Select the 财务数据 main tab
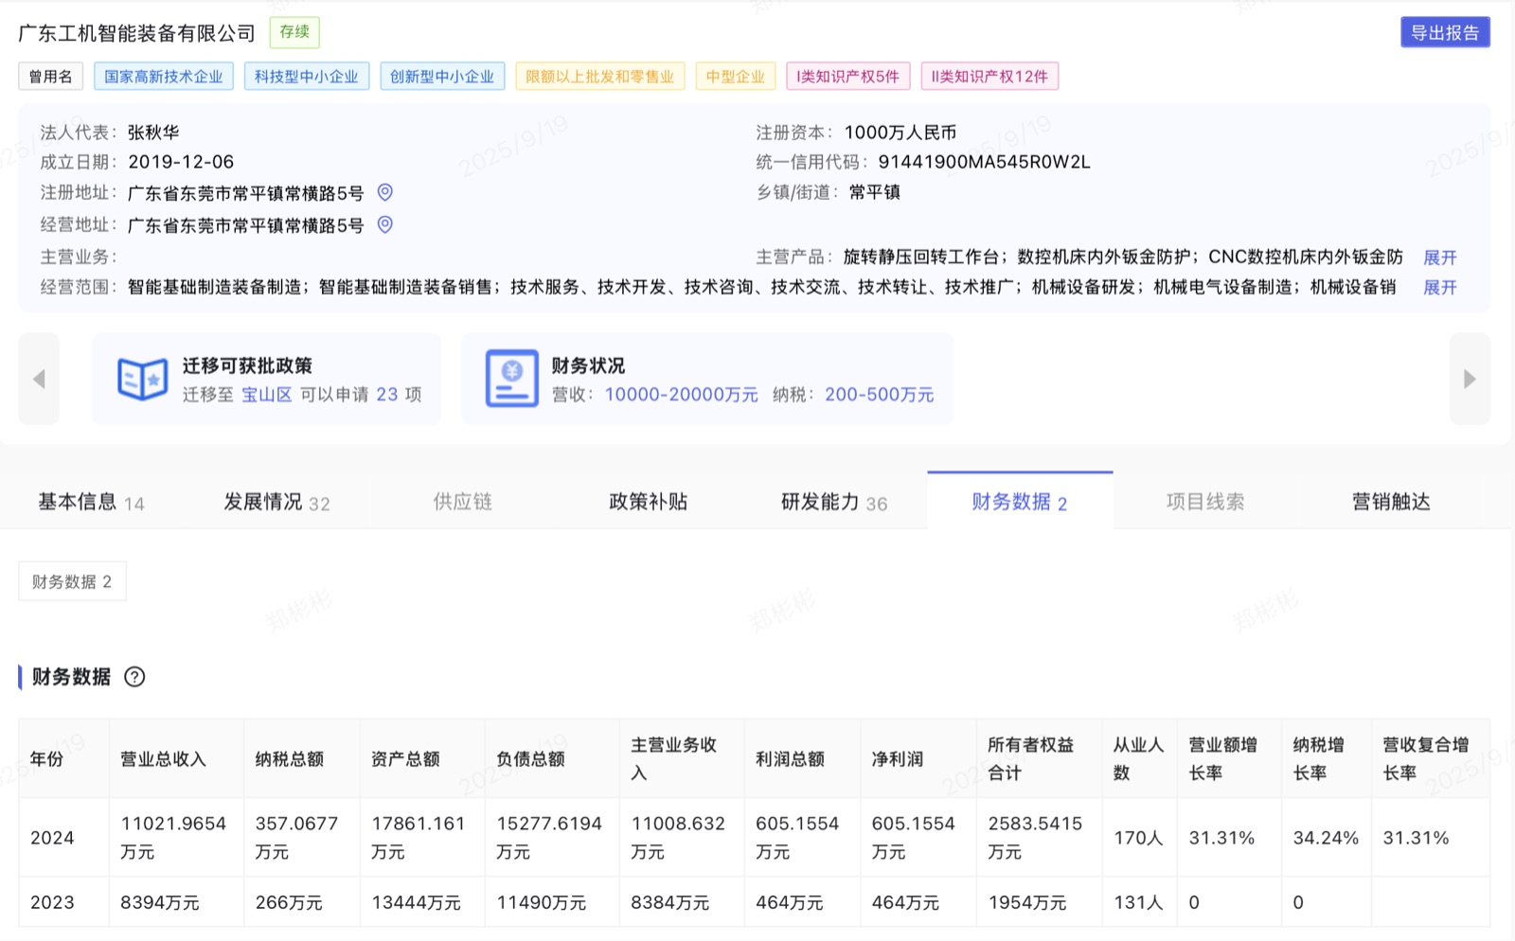 pos(1019,502)
